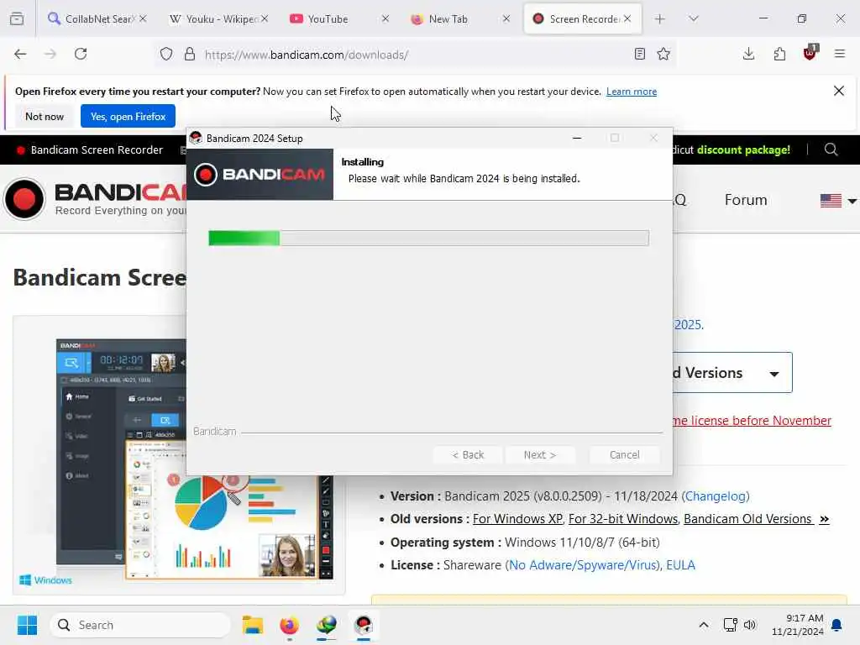This screenshot has height=645, width=860.
Task: Click Not now in Firefox notification
Action: click(x=45, y=116)
